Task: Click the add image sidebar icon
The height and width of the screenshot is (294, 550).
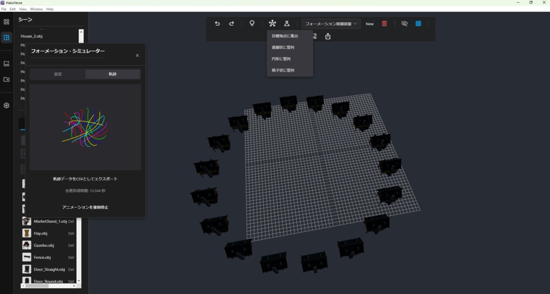Action: click(x=6, y=64)
